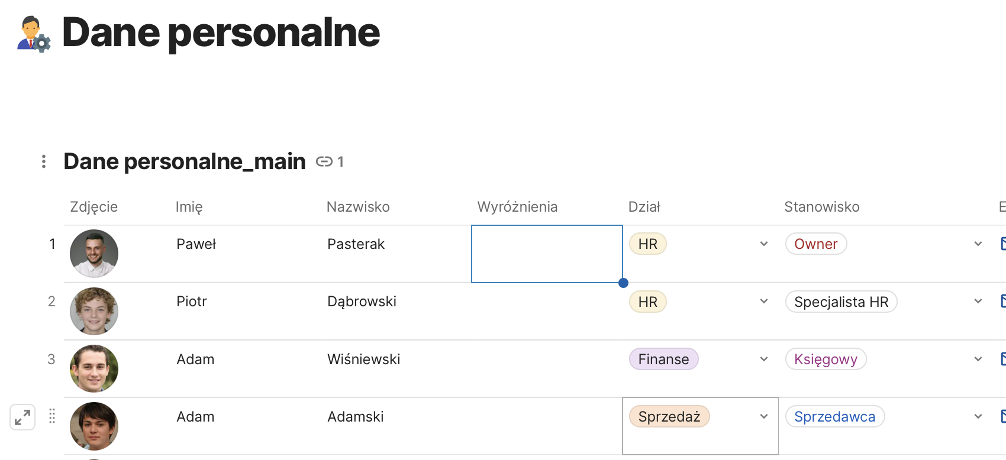Viewport: 1006px width, 460px height.
Task: Click the Dane personalne page icon
Action: tap(34, 34)
